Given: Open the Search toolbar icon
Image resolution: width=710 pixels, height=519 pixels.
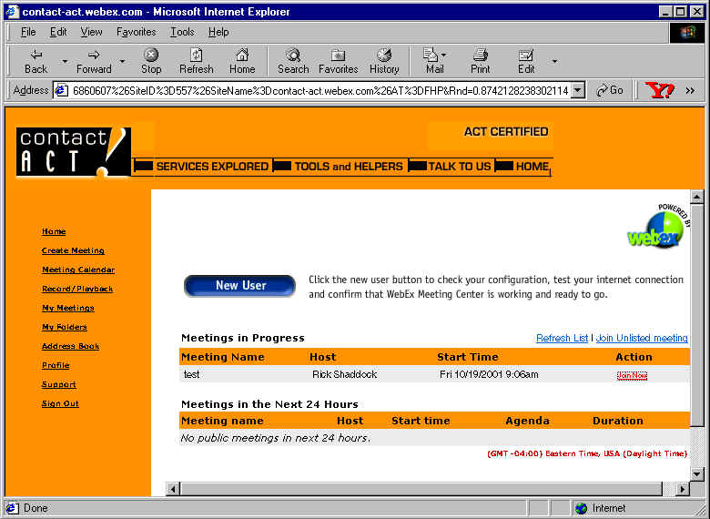Looking at the screenshot, I should coord(293,56).
